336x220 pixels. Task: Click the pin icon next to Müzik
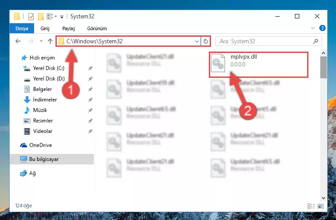(x=90, y=110)
